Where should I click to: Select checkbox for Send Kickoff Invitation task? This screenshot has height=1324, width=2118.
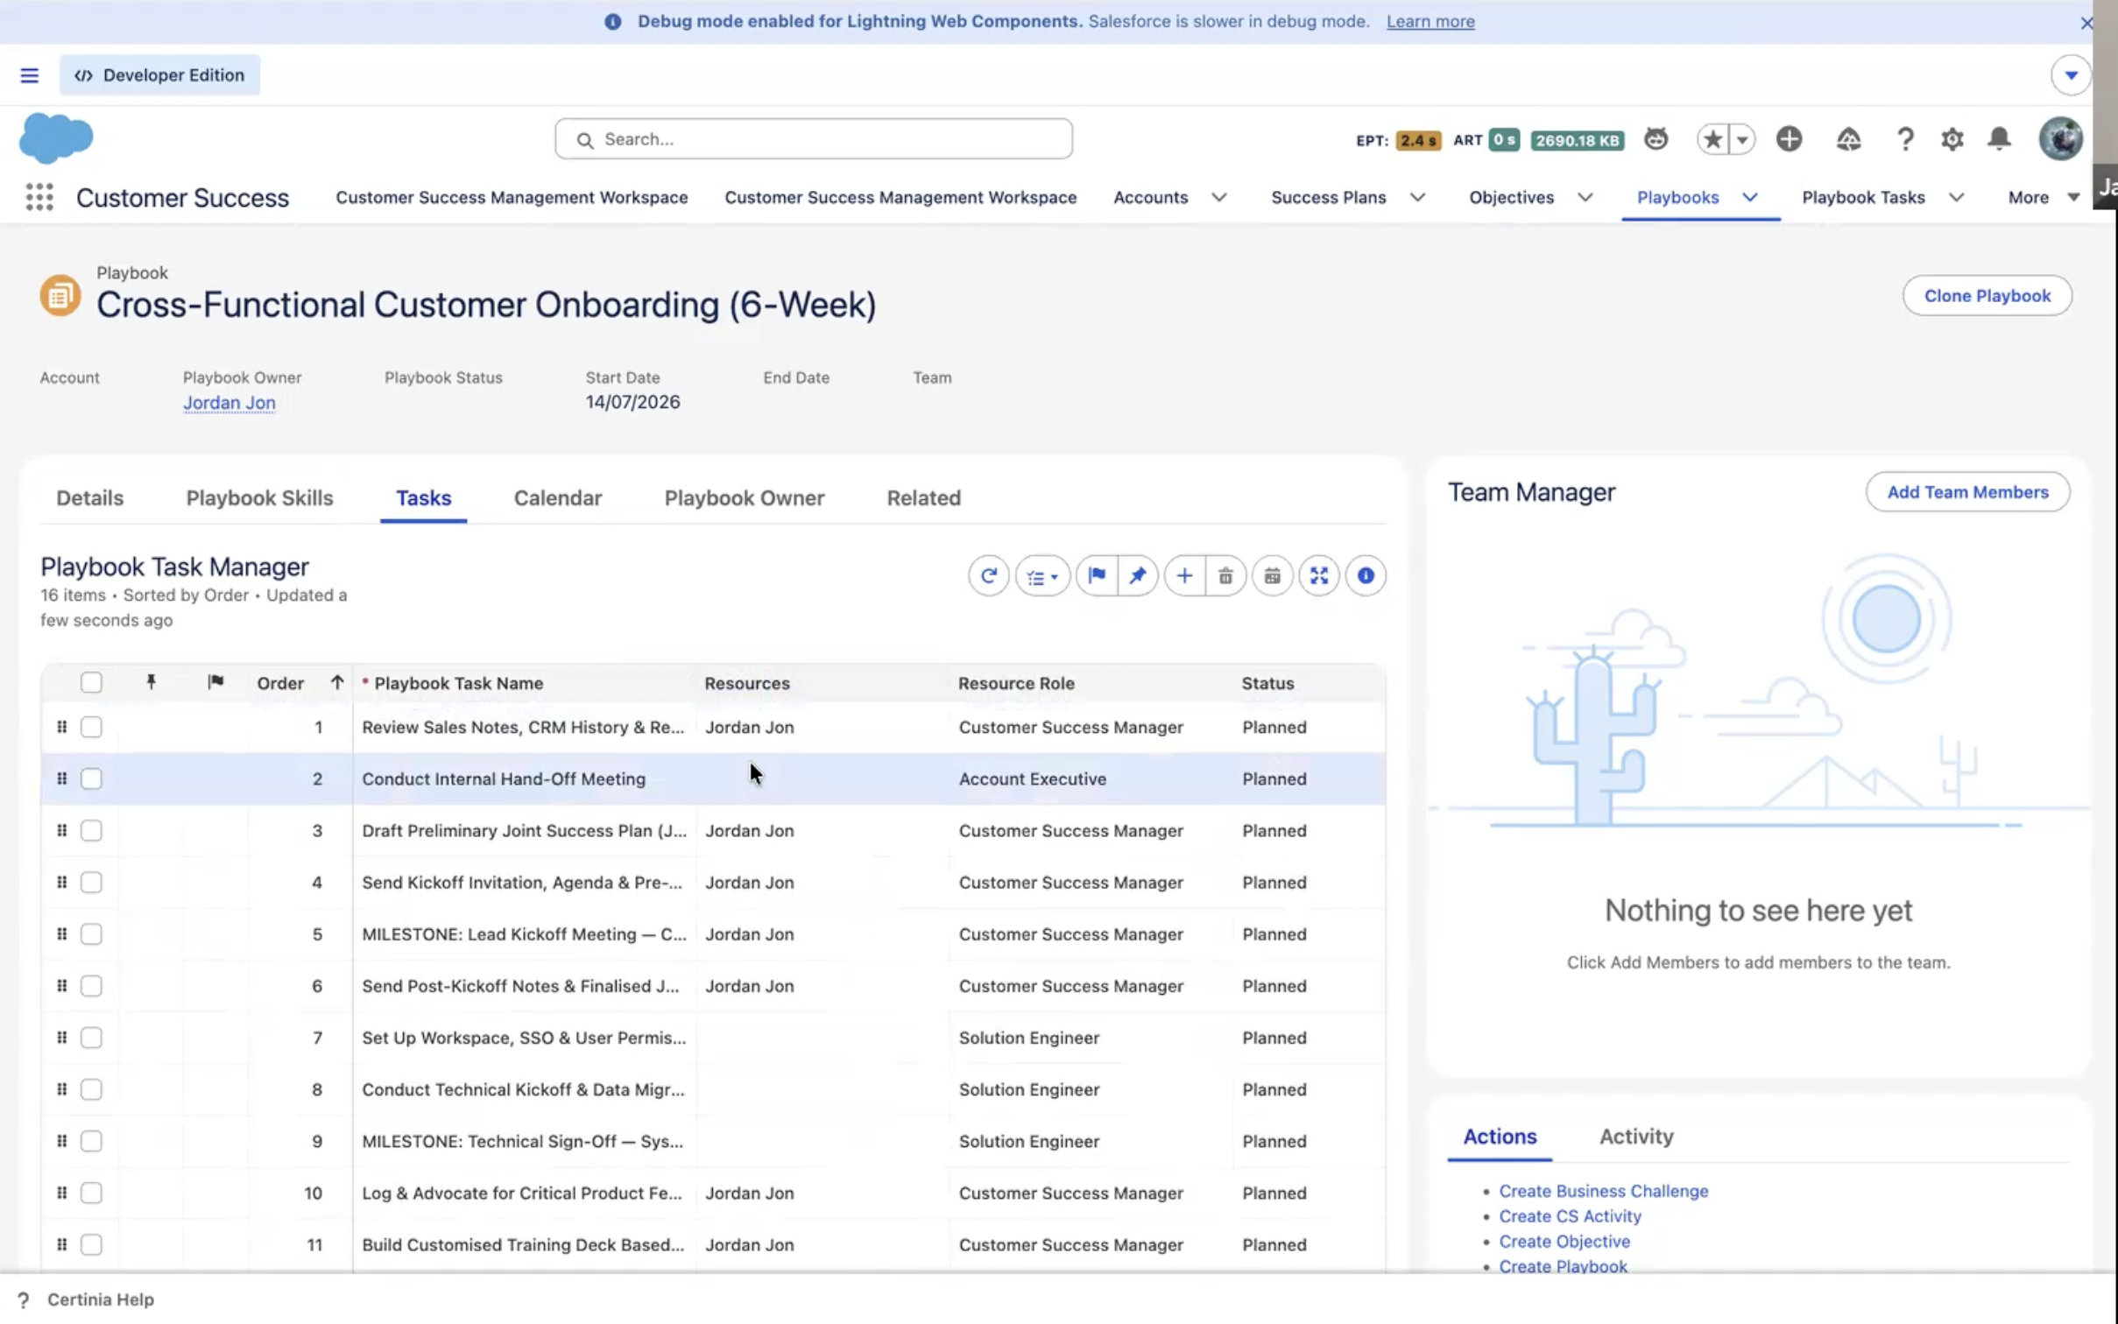tap(91, 882)
